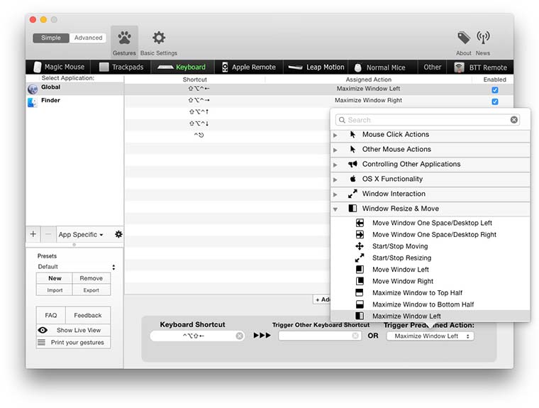
Task: Pick the Move Window Right icon
Action: (360, 281)
